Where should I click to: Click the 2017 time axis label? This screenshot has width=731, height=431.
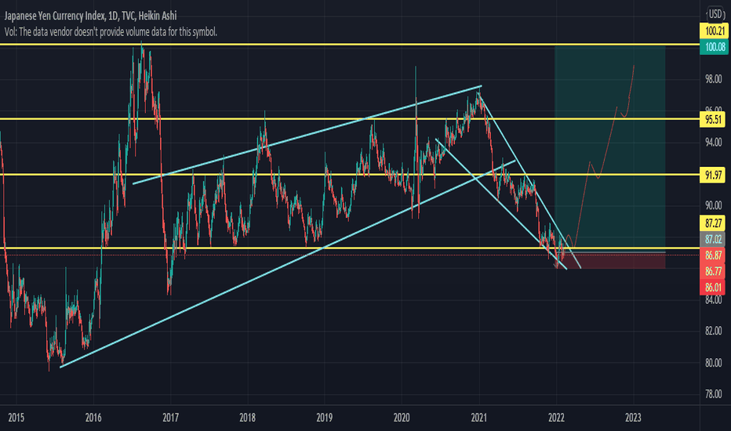click(171, 418)
